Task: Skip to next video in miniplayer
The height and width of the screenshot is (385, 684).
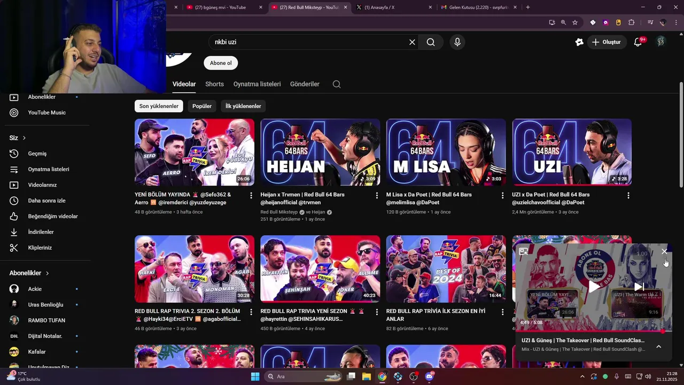Action: 639,287
